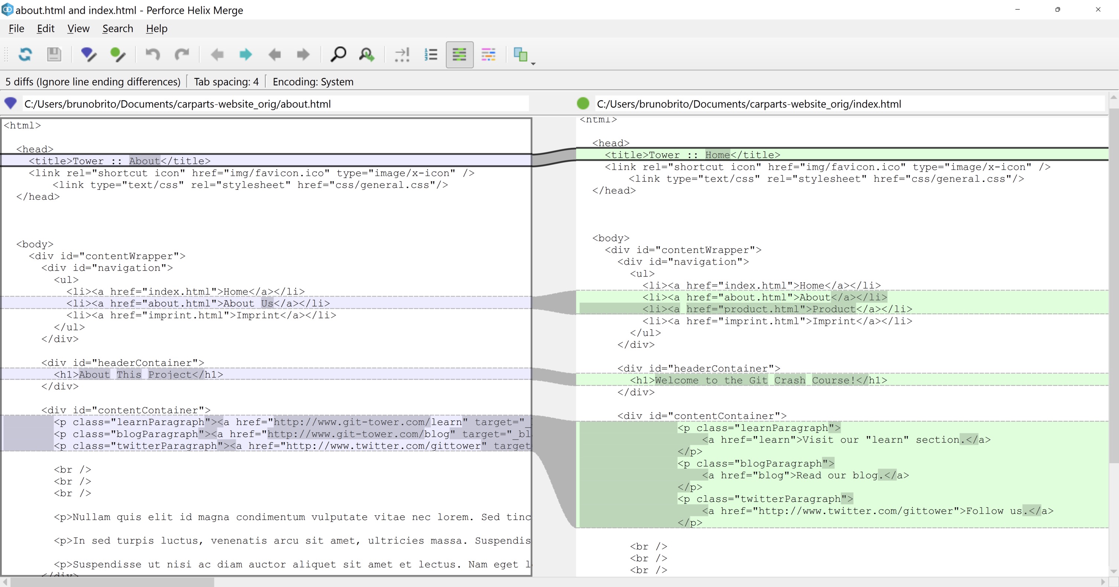1119x587 pixels.
Task: Expand the Encoding: System selector
Action: pos(313,81)
